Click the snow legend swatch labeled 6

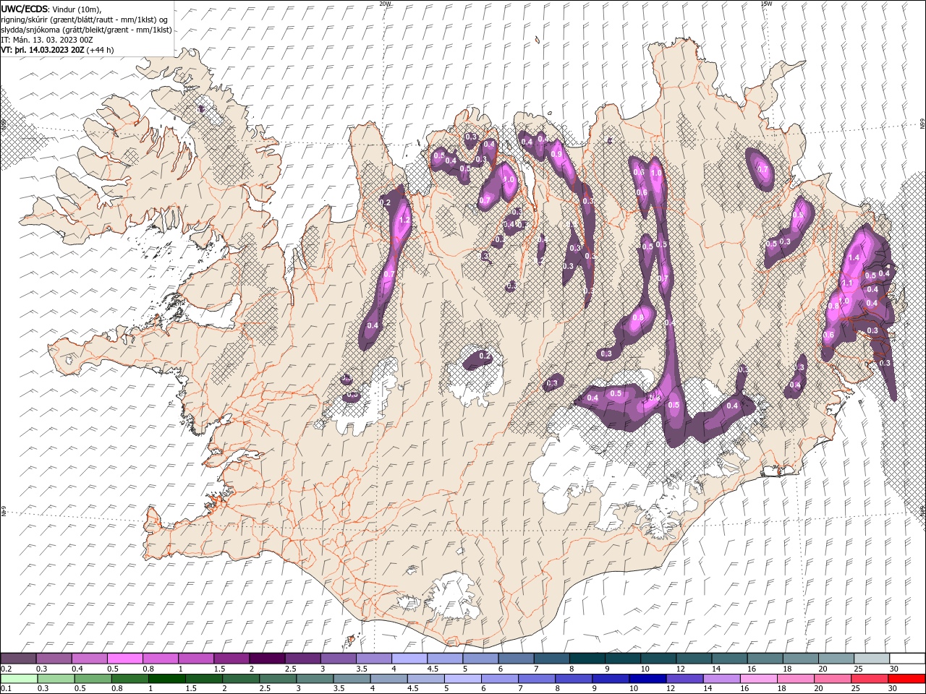[516, 659]
